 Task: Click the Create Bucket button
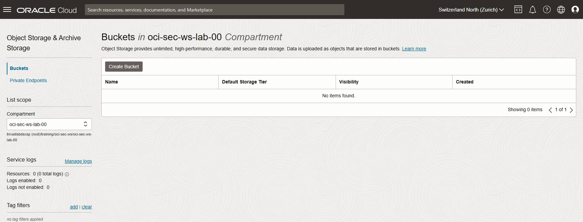coord(124,67)
